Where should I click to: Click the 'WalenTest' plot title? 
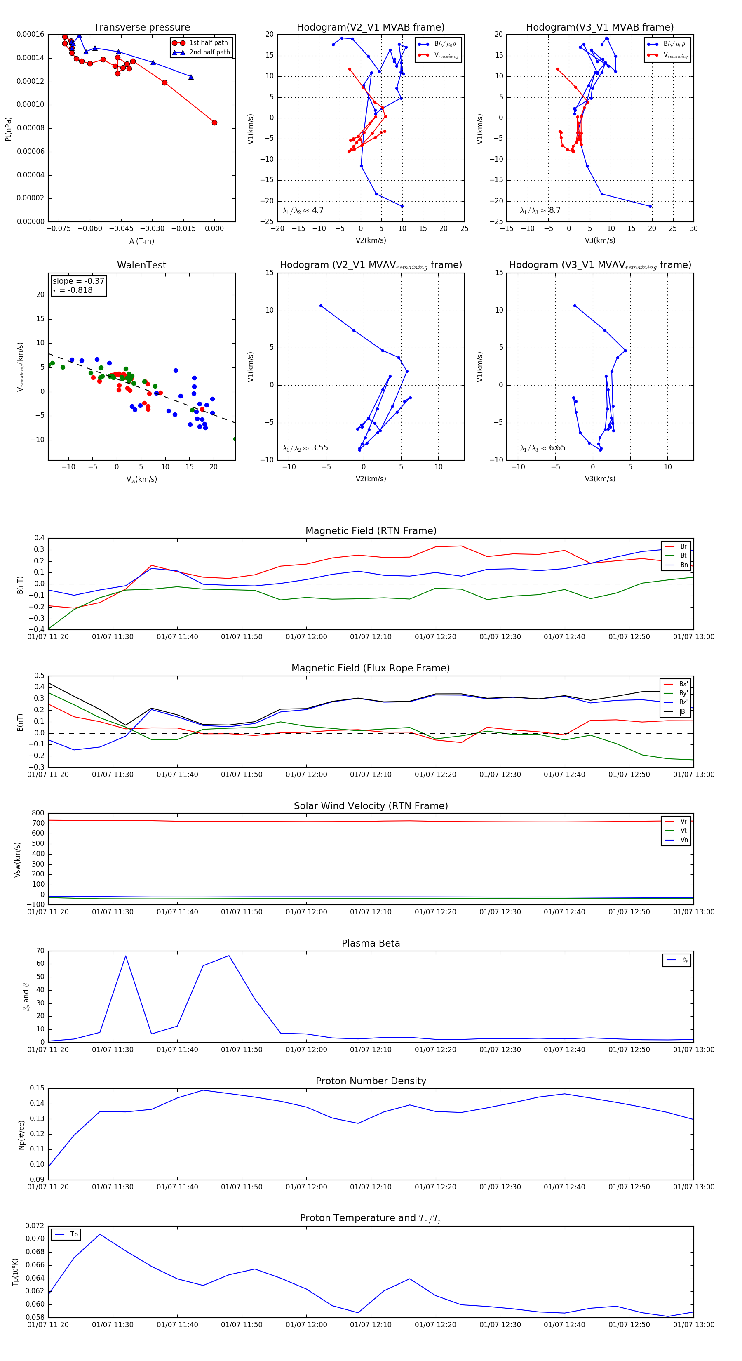coord(141,265)
